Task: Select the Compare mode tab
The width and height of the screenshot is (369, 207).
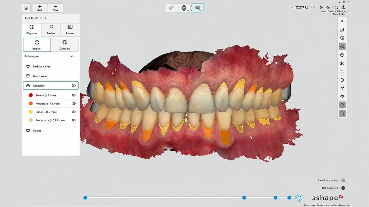Action: 65,45
